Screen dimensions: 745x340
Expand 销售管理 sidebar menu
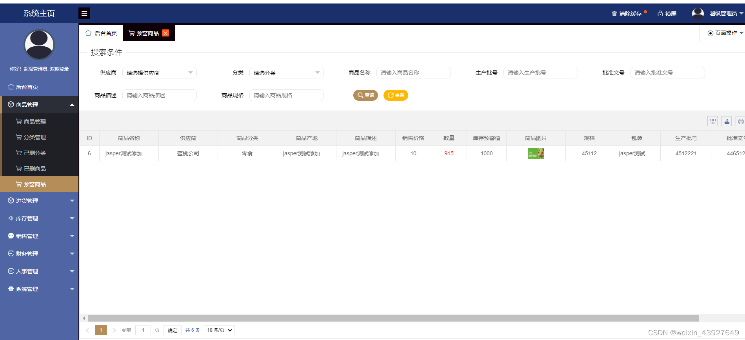click(x=39, y=236)
